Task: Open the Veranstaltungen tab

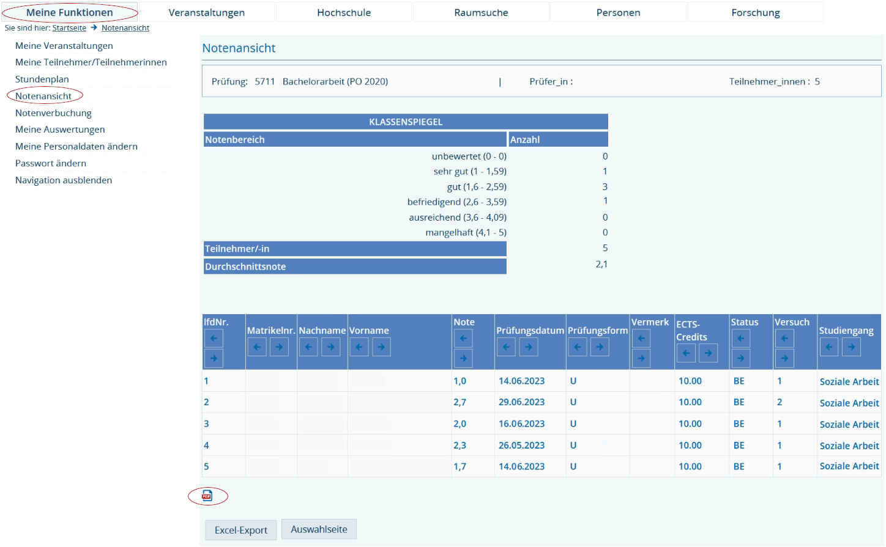Action: tap(207, 13)
